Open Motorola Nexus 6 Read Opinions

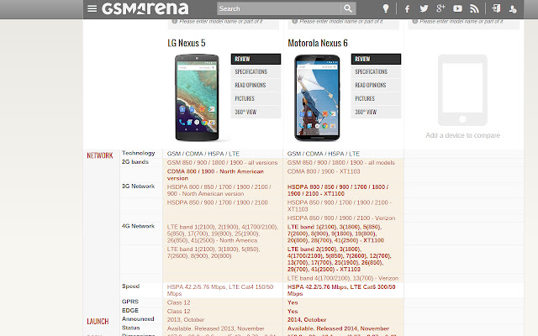pyautogui.click(x=376, y=85)
